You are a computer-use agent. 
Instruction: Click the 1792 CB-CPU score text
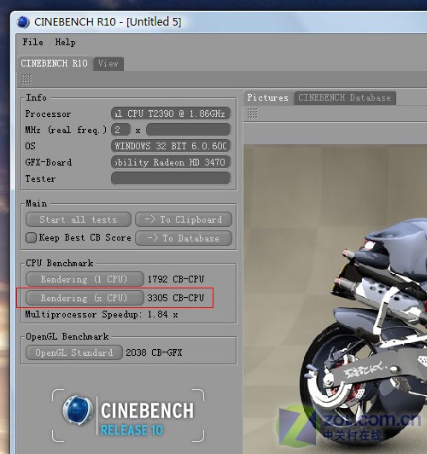[176, 279]
